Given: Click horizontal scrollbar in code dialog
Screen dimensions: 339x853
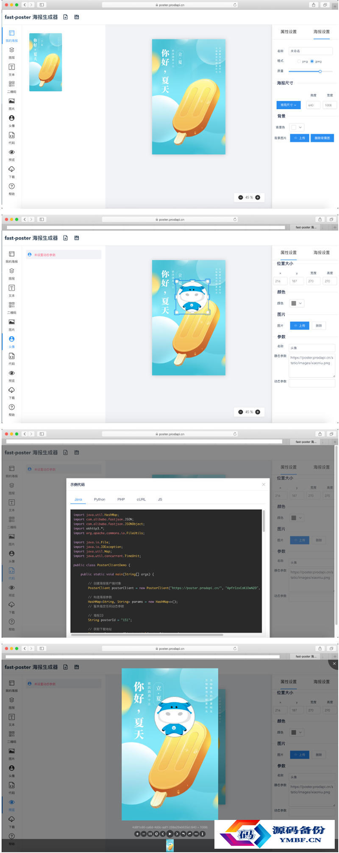Looking at the screenshot, I should [x=147, y=635].
